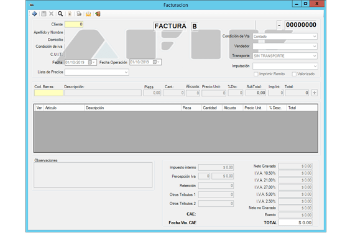The height and width of the screenshot is (233, 350).
Task: Close the Facturacion window
Action: (317, 4)
